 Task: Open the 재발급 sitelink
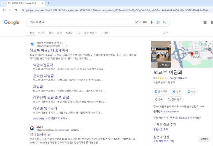[x=38, y=87]
